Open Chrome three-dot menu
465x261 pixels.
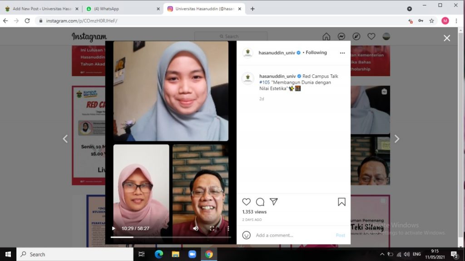[456, 21]
